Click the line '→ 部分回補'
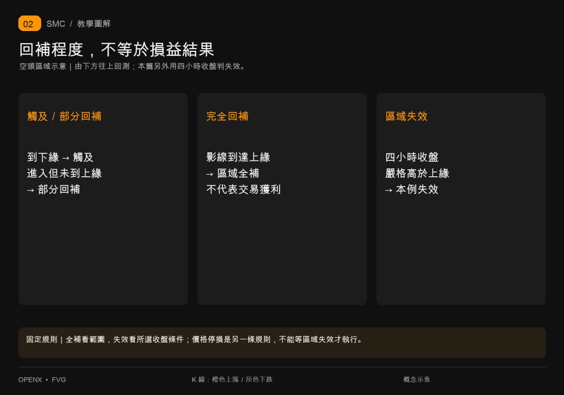 pyautogui.click(x=54, y=189)
